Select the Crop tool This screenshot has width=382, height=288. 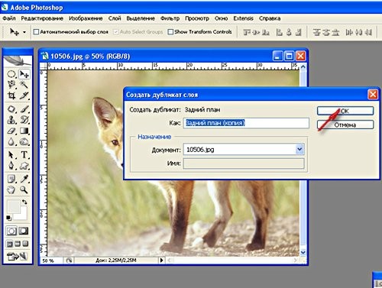(11, 95)
